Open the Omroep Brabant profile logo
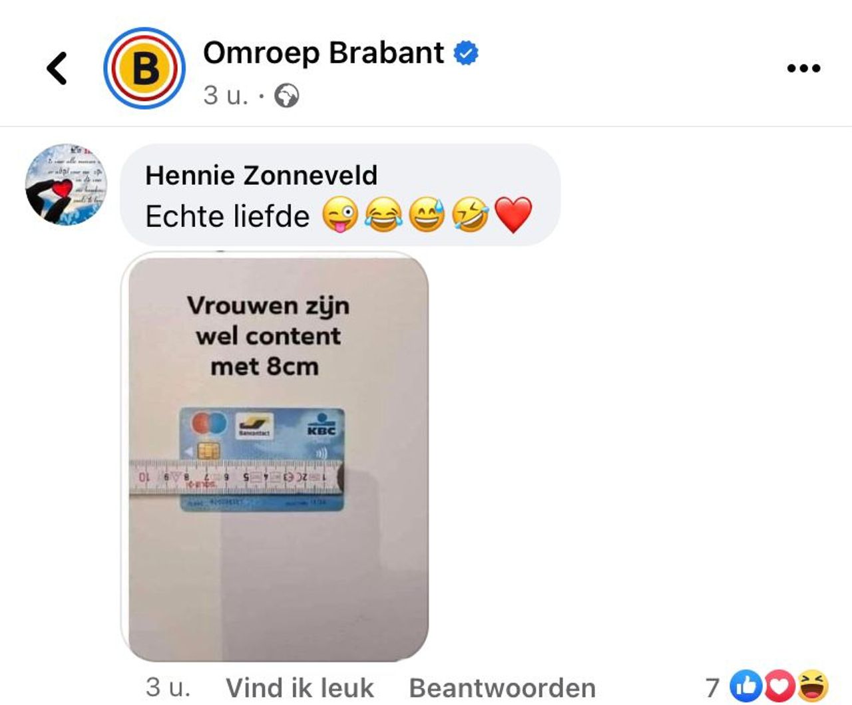 144,68
